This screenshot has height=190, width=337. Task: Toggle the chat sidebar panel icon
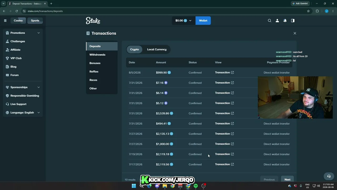(x=293, y=21)
